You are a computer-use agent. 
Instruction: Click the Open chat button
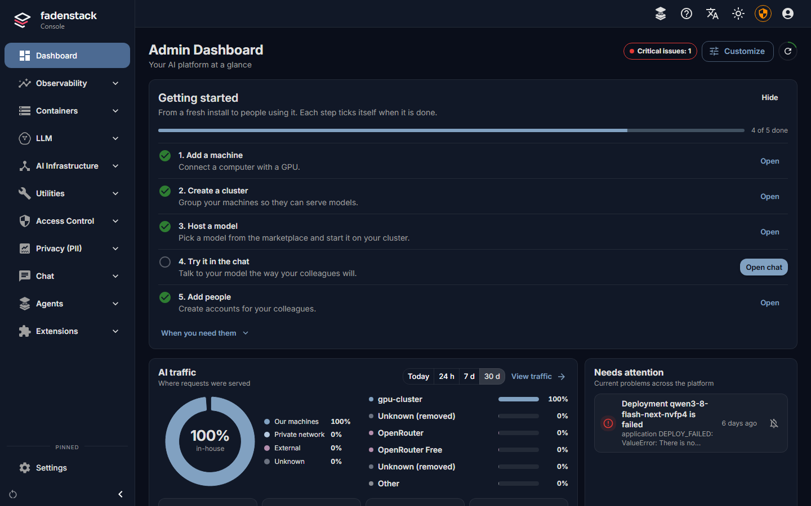click(764, 267)
